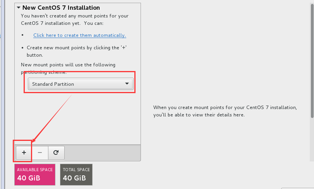Select the gray TOTAL SPACE 40 GiB box
Viewport: 314px width, 189px height.
pos(76,175)
